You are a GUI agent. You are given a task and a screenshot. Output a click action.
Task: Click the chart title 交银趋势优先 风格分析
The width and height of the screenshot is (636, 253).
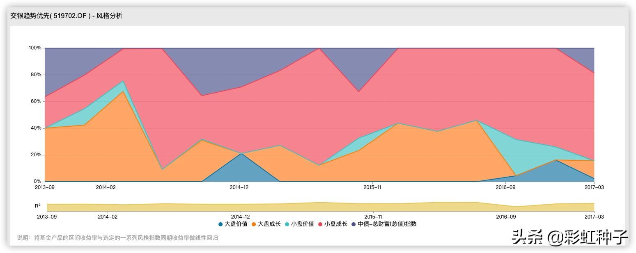[66, 16]
